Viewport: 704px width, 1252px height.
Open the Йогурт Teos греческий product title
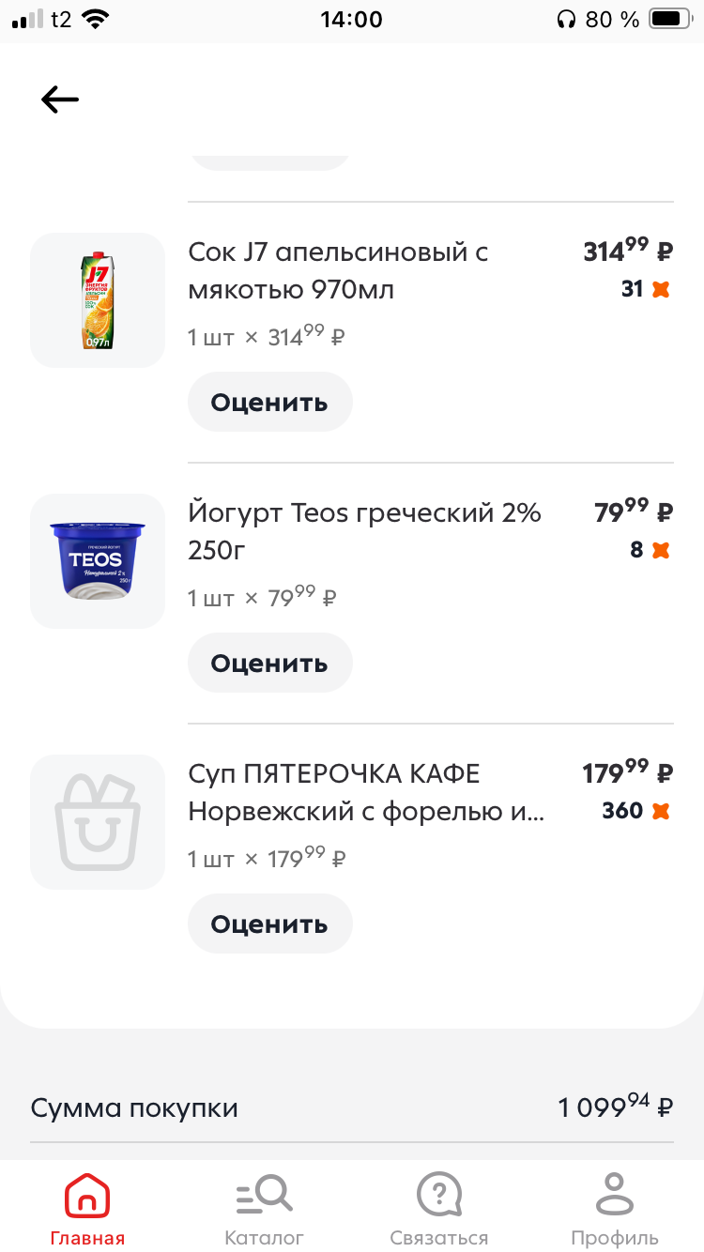[x=364, y=531]
